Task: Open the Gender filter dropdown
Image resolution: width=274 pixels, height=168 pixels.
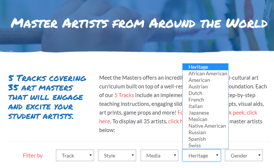Action: [x=244, y=155]
